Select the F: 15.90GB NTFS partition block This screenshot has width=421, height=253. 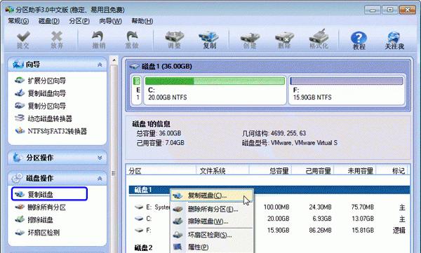pos(347,90)
